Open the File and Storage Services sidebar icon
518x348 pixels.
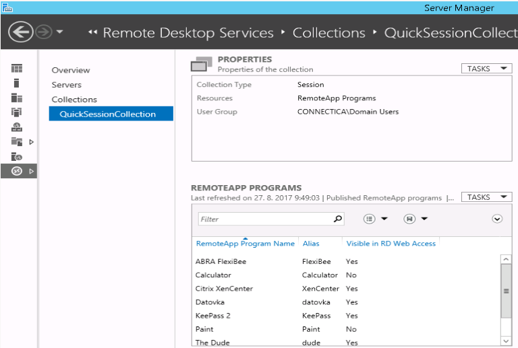pos(16,142)
